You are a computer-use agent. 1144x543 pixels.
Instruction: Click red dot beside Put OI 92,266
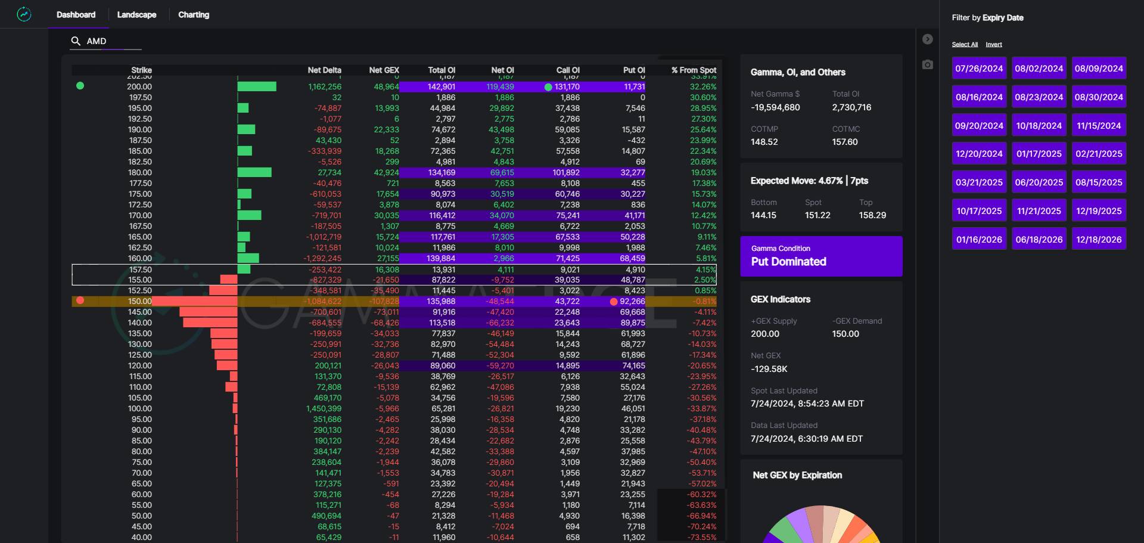[614, 302]
